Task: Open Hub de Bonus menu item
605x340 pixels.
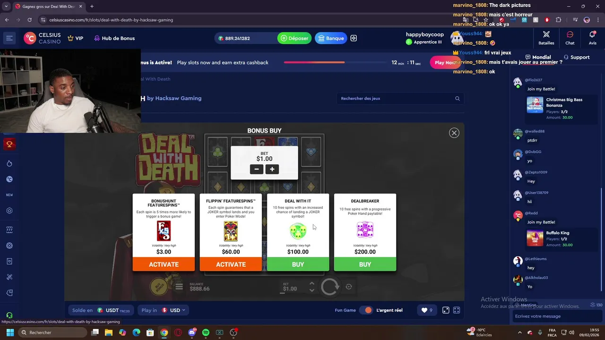Action: click(x=114, y=38)
